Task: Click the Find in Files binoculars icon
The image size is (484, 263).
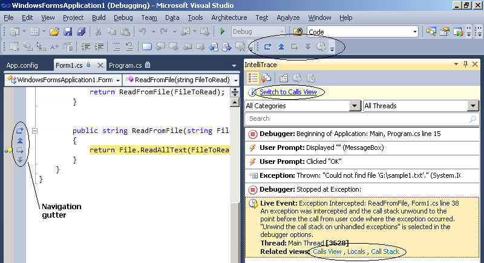Action: [x=298, y=31]
